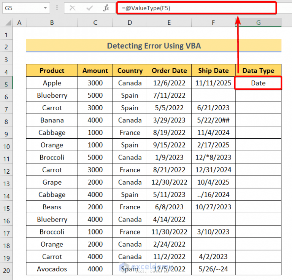The image size is (292, 280).
Task: Select ship date cell 11/11/2025
Action: [x=213, y=83]
